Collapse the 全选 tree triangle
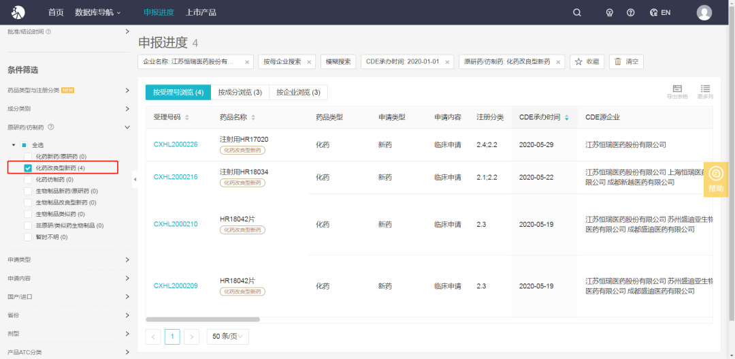Image resolution: width=735 pixels, height=359 pixels. 14,145
